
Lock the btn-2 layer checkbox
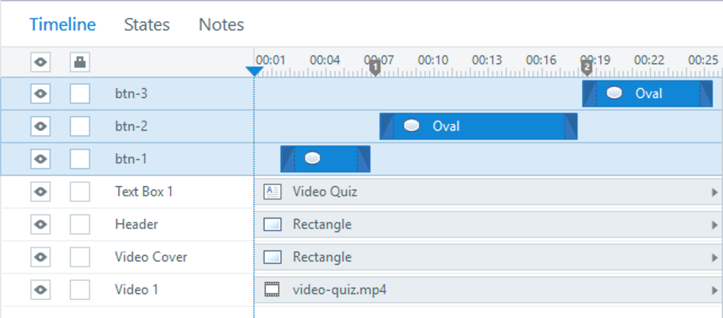tap(80, 126)
